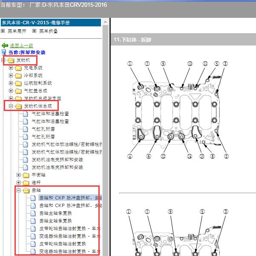Click 菜单展开 to expand all menus
Screen dimensions: 256x256
click(17, 31)
